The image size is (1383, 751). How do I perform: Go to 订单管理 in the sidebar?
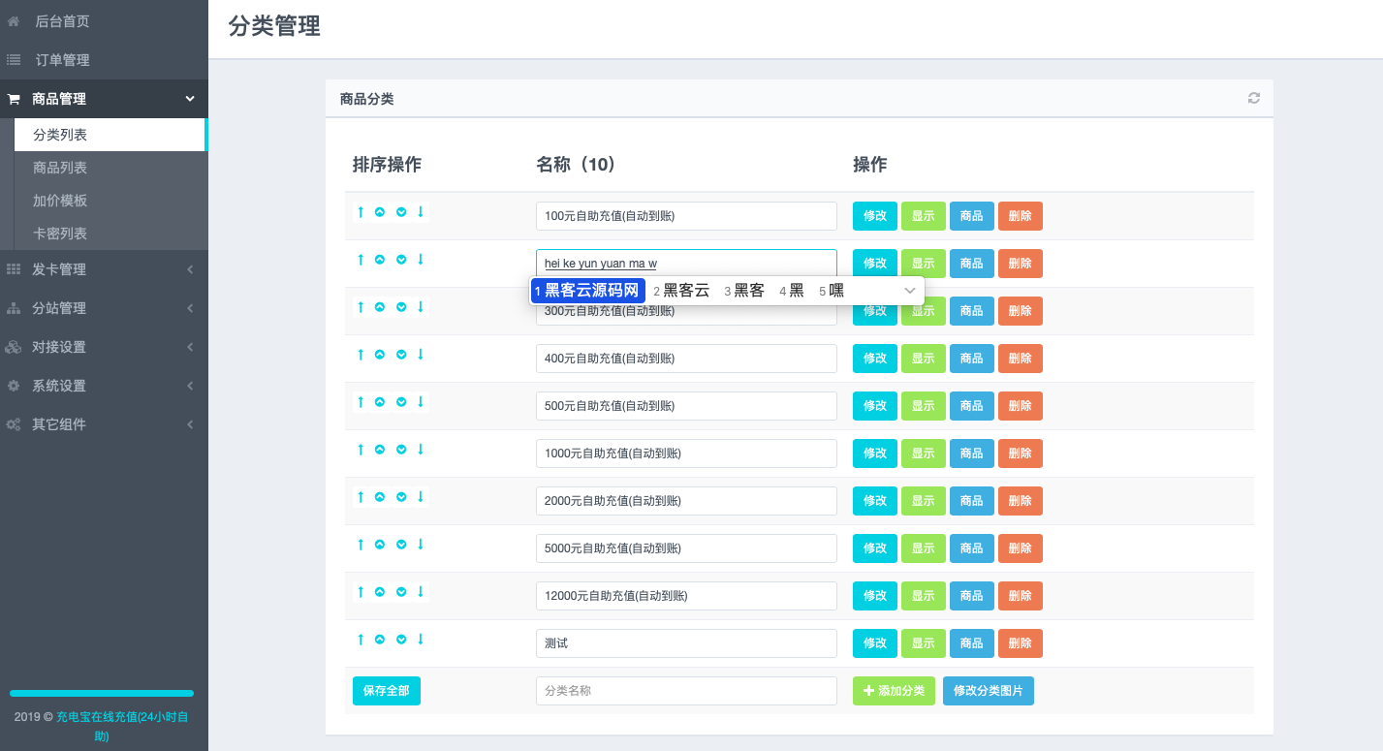pyautogui.click(x=62, y=60)
